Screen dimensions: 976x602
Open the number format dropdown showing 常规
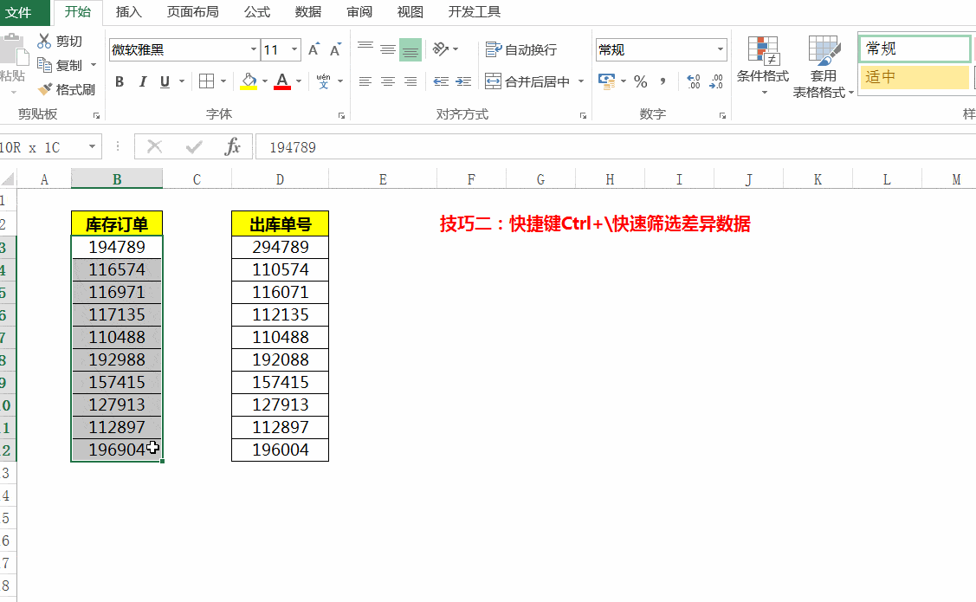(721, 49)
